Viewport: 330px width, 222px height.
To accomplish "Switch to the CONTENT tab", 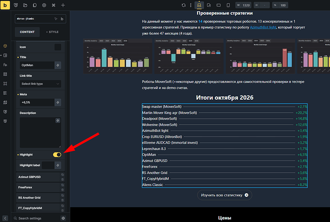I will point(27,32).
